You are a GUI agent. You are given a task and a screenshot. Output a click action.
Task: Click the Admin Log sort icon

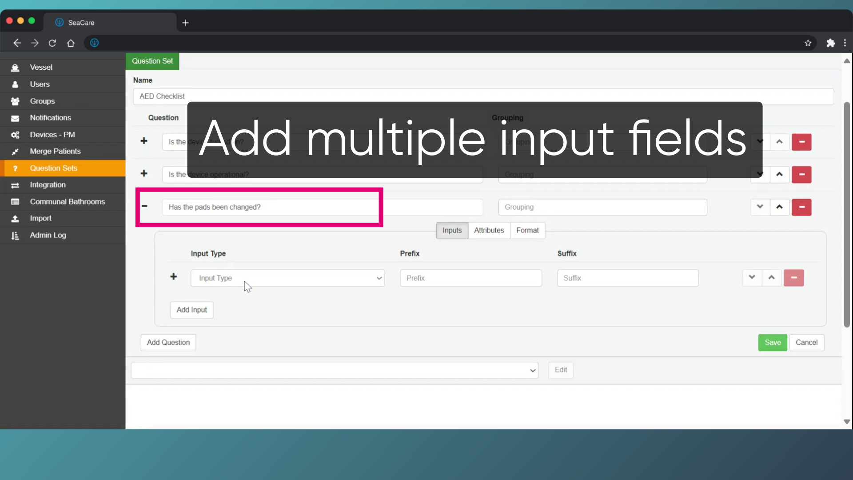[x=15, y=236]
